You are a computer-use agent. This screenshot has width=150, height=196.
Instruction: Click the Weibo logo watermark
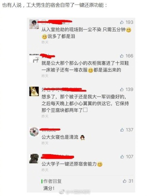tap(62, 192)
